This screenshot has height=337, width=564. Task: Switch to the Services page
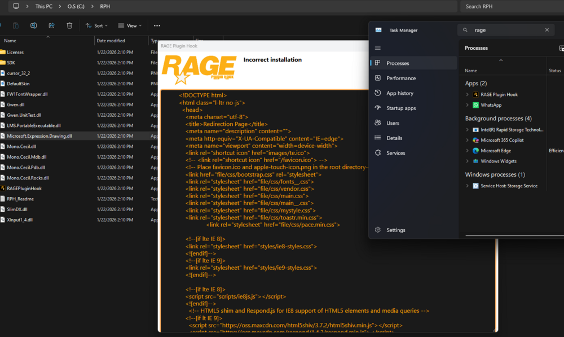coord(395,153)
